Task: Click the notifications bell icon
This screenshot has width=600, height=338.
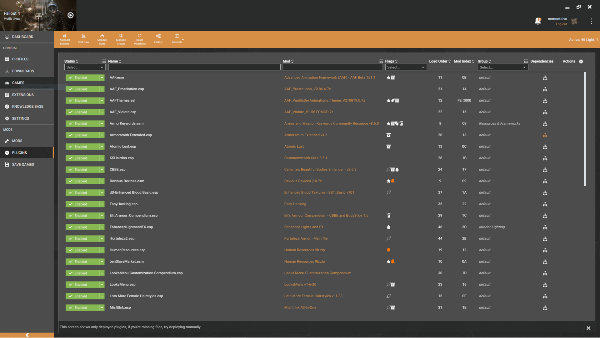Action: [538, 21]
